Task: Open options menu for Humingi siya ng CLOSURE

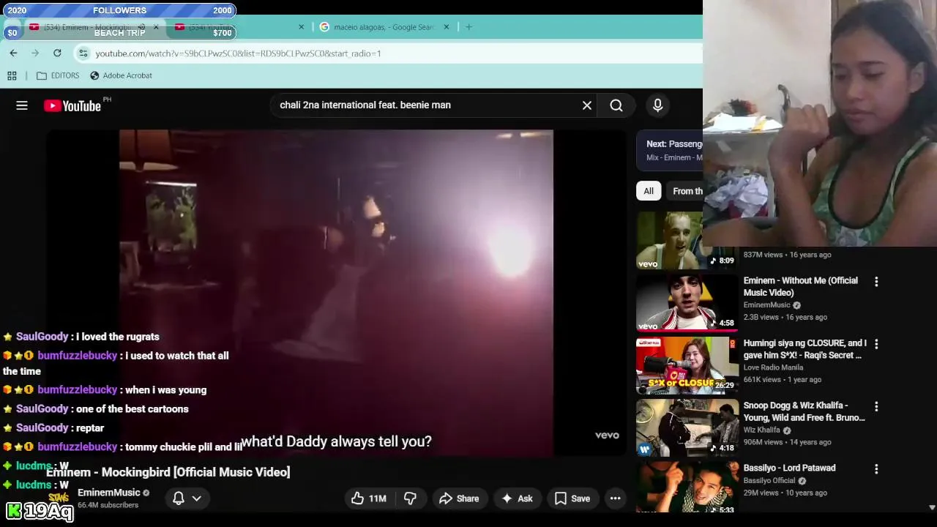Action: [x=876, y=344]
